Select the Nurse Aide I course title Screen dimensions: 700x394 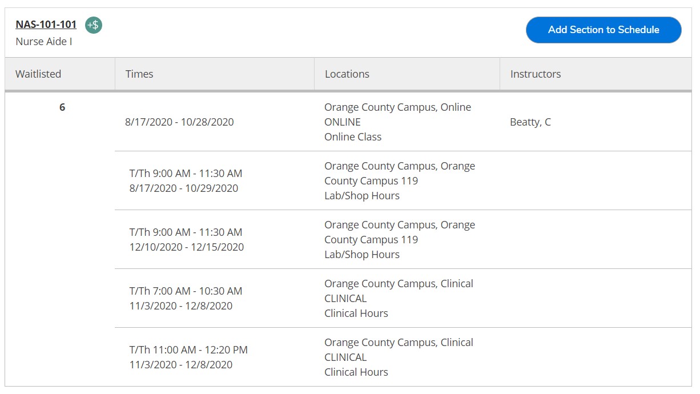[x=44, y=42]
